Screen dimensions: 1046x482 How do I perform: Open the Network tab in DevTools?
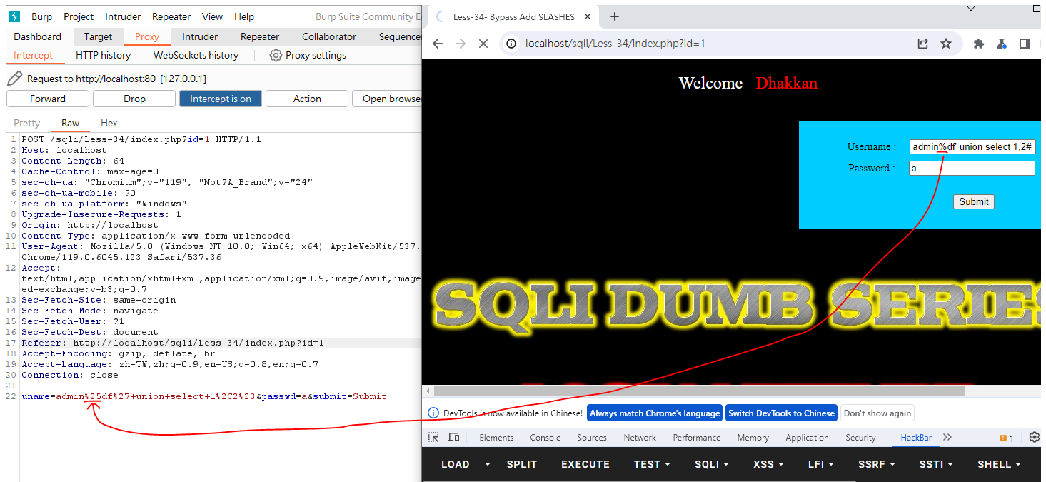640,438
